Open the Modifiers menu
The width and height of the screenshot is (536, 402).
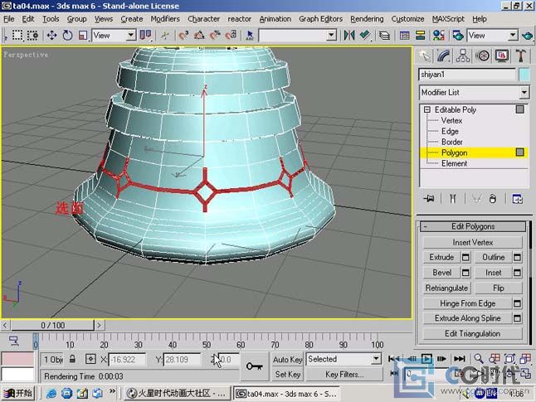coord(165,19)
